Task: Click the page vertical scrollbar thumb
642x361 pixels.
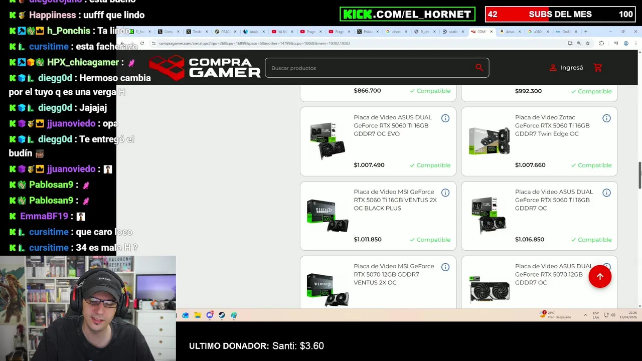Action: [639, 176]
